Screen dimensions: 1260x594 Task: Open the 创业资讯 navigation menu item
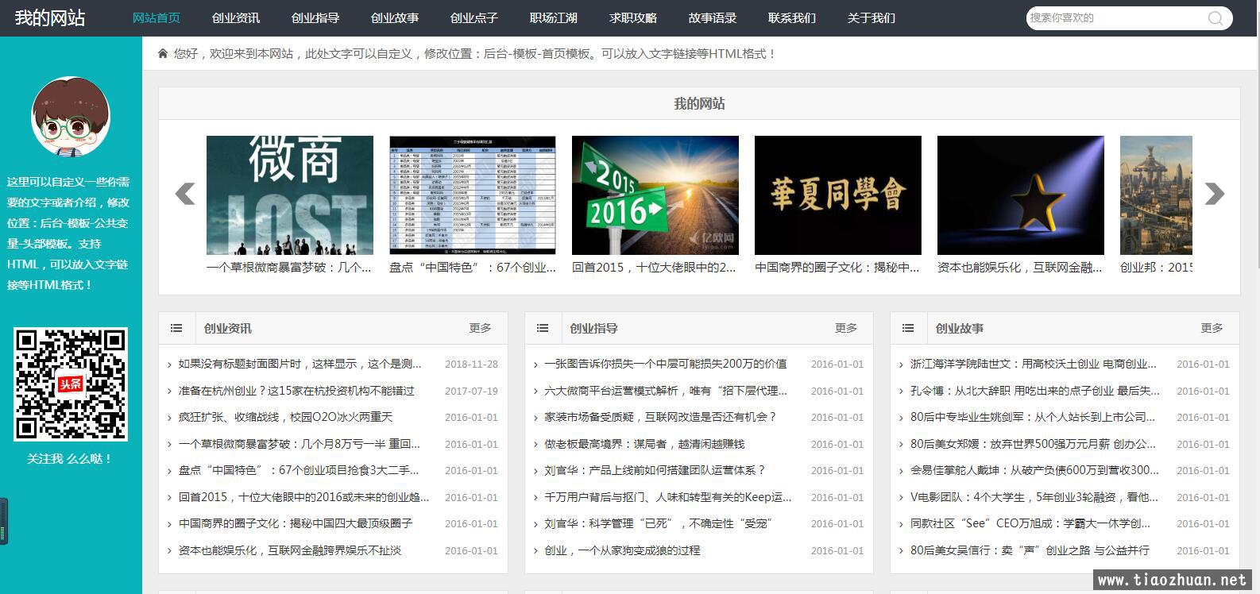tap(236, 18)
